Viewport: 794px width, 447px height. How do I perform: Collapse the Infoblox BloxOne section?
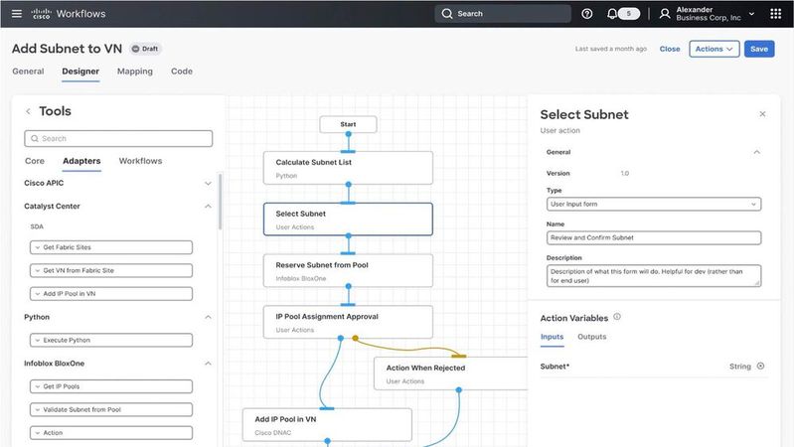208,364
